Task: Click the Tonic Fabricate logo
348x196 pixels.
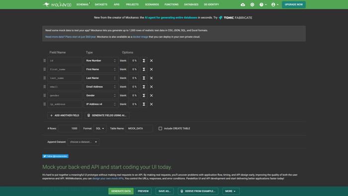Action: click(x=236, y=18)
